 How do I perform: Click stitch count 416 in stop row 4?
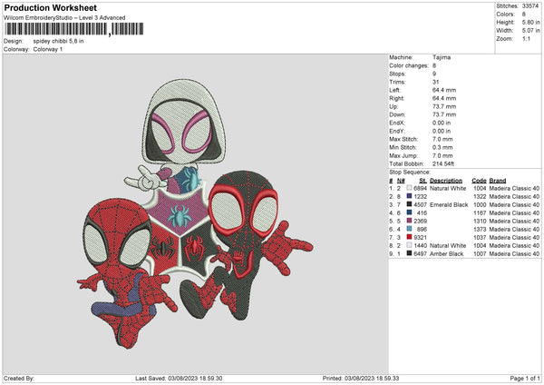[422, 212]
